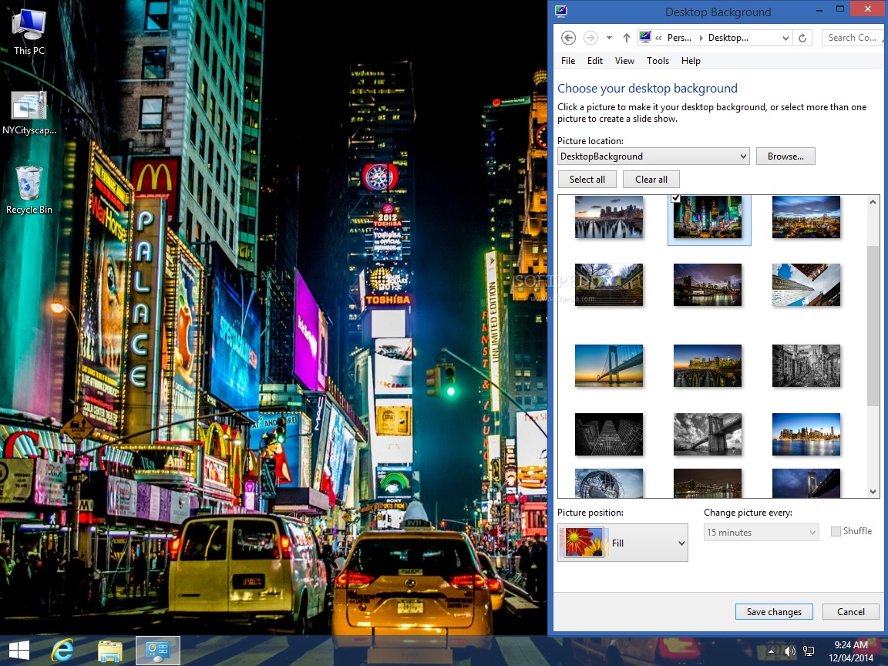This screenshot has height=666, width=888.
Task: Select the golden skyline over pier thumbnail
Action: click(x=708, y=366)
